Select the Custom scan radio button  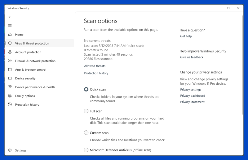(86, 133)
